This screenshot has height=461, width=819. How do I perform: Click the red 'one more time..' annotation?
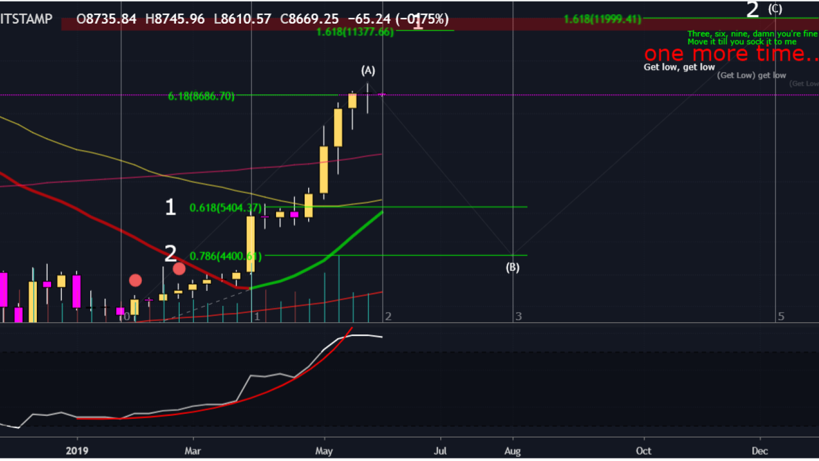(731, 54)
